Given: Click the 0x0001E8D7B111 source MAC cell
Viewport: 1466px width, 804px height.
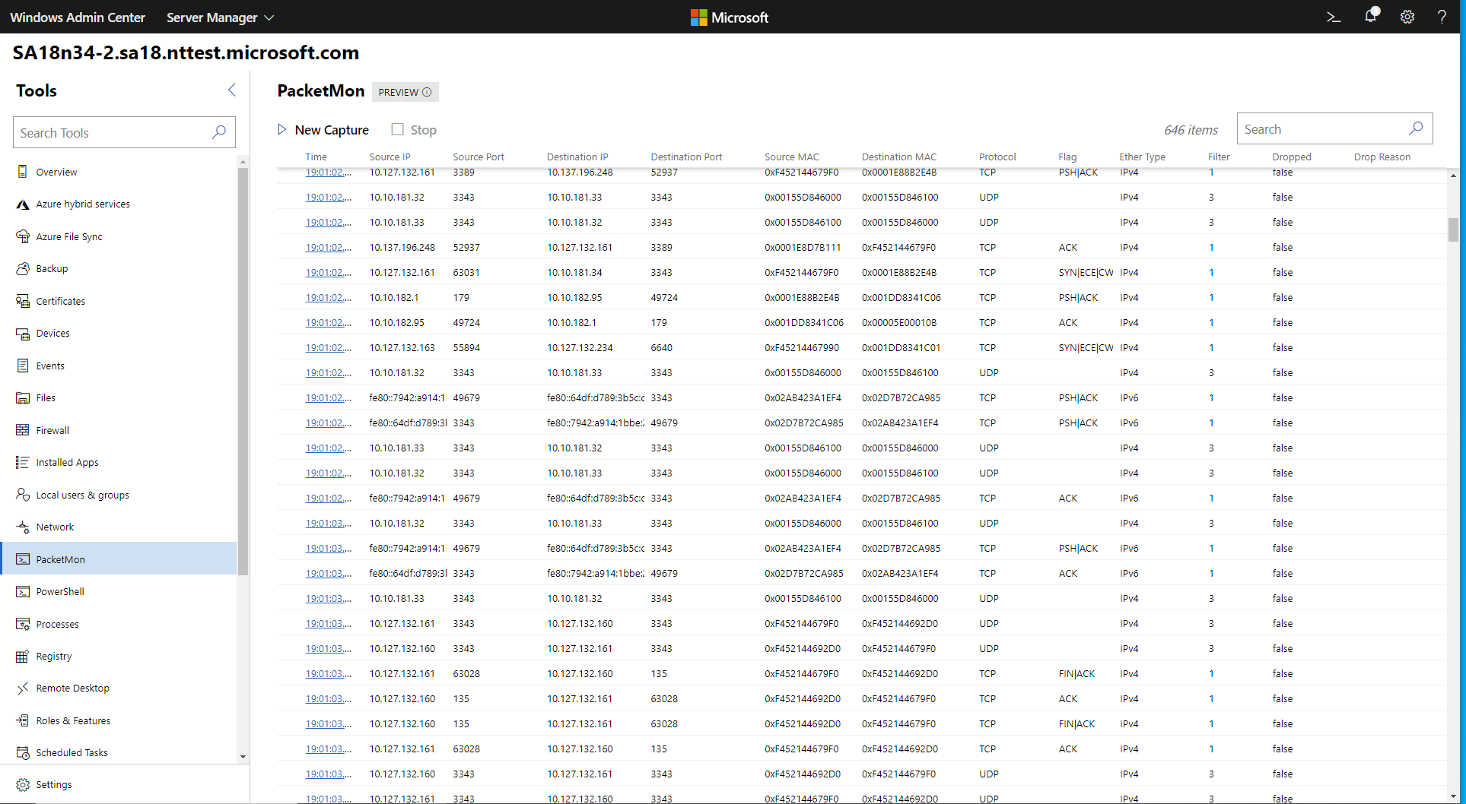Looking at the screenshot, I should pyautogui.click(x=802, y=247).
